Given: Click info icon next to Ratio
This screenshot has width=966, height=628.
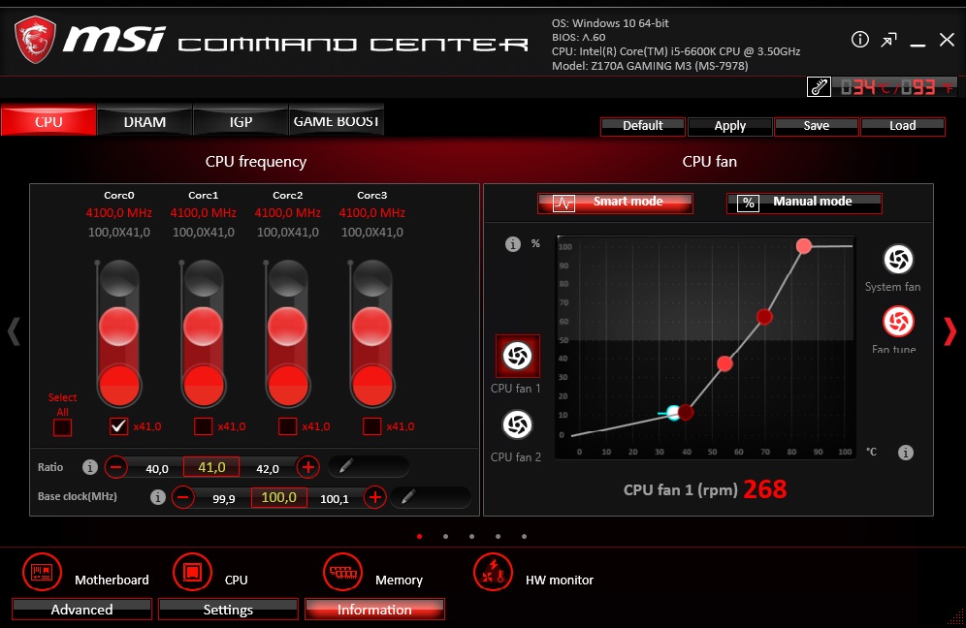Looking at the screenshot, I should [90, 467].
